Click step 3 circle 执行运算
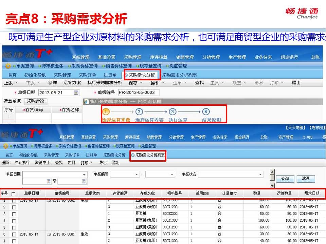Viewport: 326px width, 244px height. 173,112
